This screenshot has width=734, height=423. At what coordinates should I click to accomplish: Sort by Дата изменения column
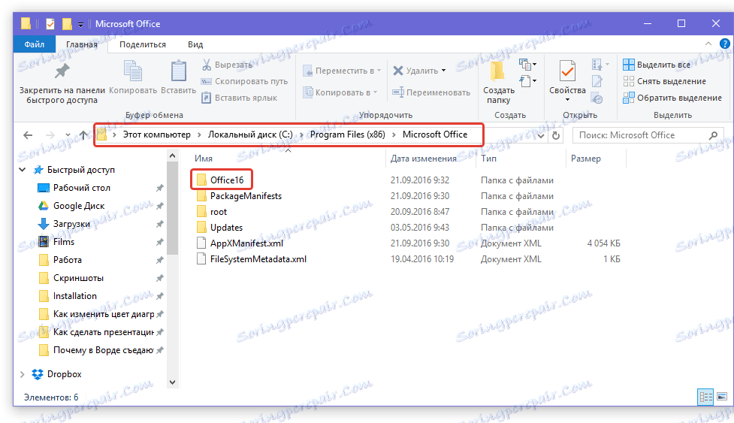(423, 159)
